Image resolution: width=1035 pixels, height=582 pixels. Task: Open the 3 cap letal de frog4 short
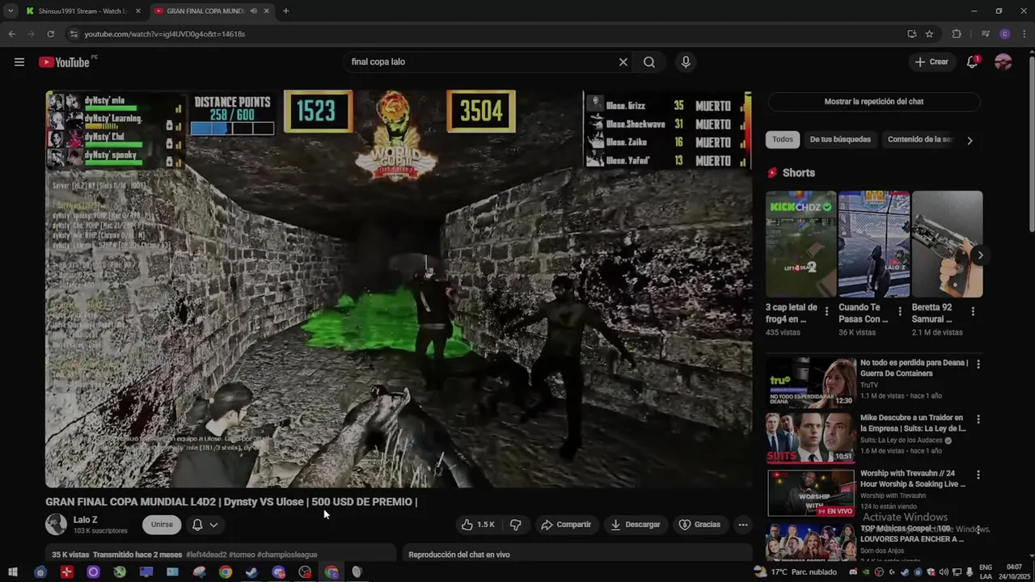(x=801, y=244)
